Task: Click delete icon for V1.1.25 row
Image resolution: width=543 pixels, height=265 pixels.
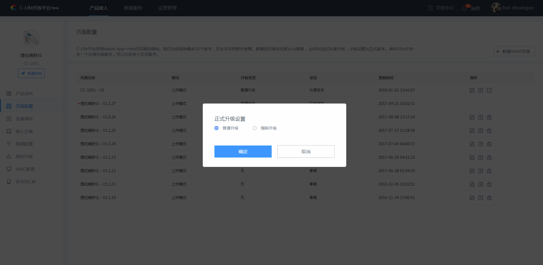Action: (x=489, y=131)
